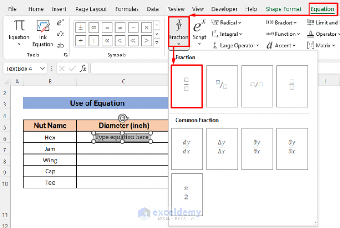Select the cell containing 'Hex'

(x=50, y=138)
